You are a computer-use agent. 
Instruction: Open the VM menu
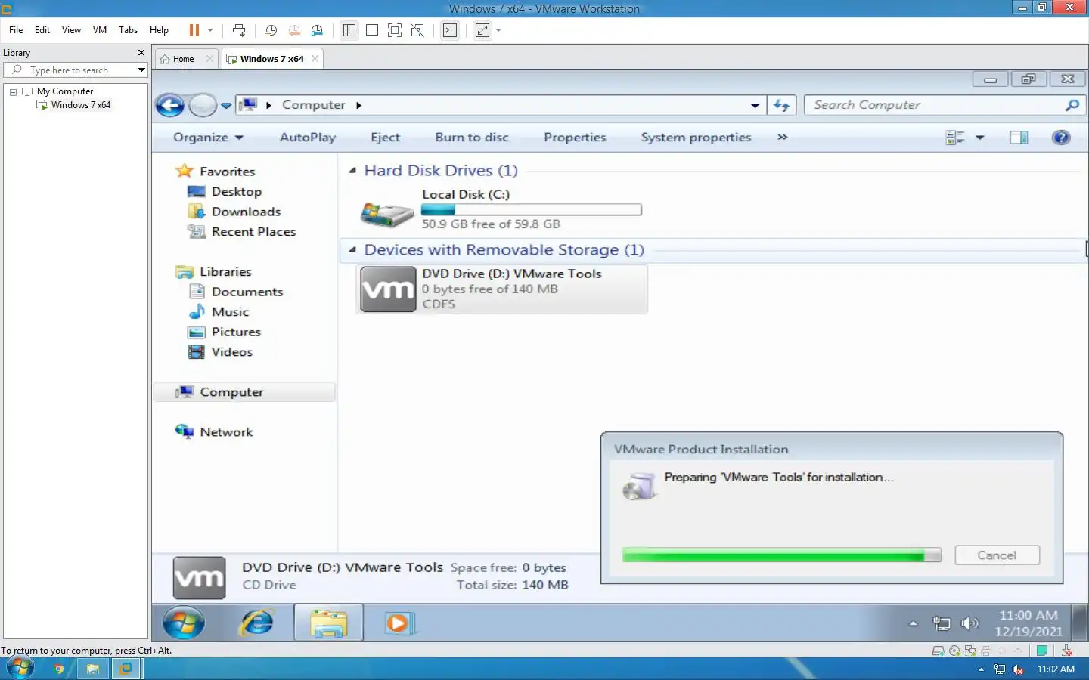tap(100, 30)
